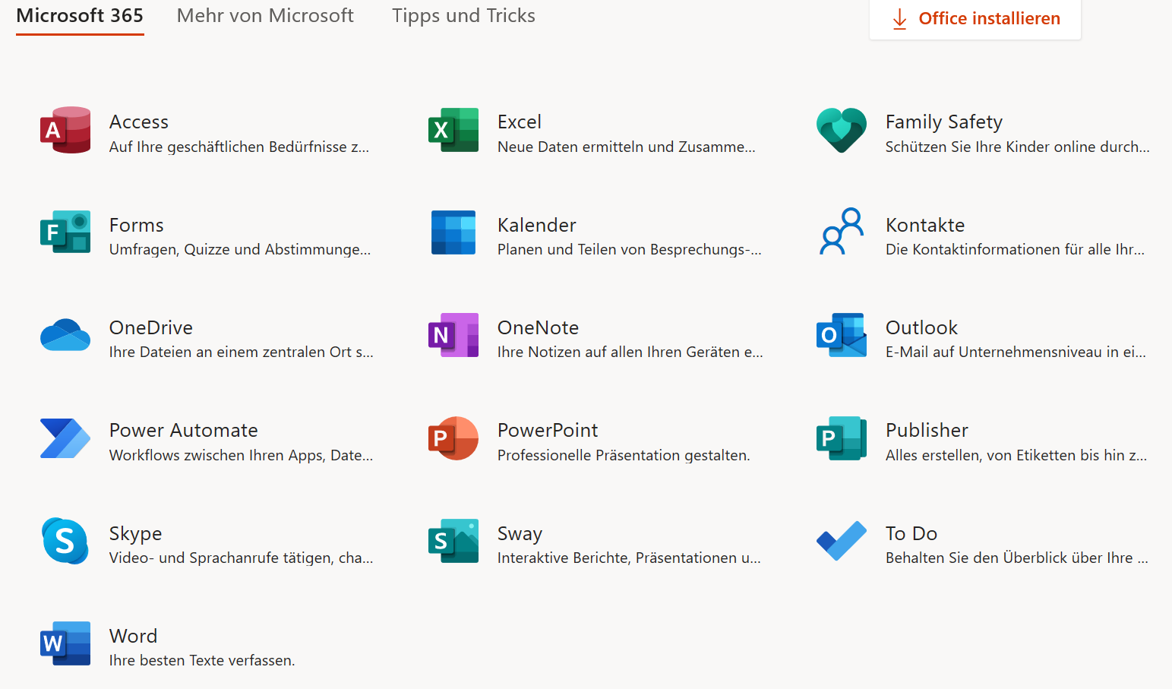
Task: Click description 'E-Mail auf Unternehmensniveau in ei...'
Action: pos(1016,352)
